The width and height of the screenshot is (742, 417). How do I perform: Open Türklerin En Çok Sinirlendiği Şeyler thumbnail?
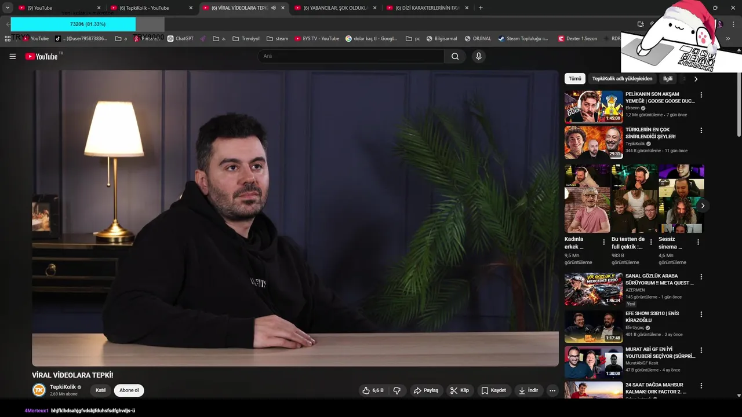coord(594,142)
